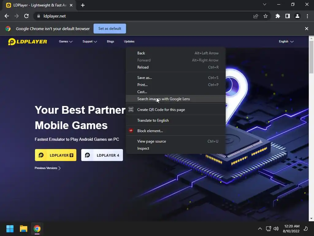Screen dimensions: 314x236
Task: Click the Chrome icon in the taskbar
Action: [37, 229]
